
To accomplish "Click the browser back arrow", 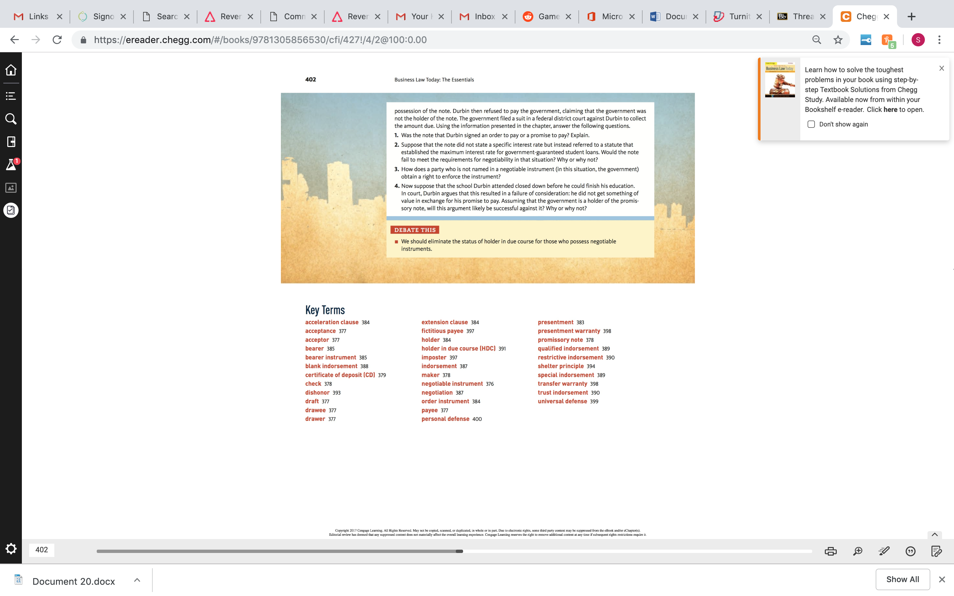I will tap(15, 40).
